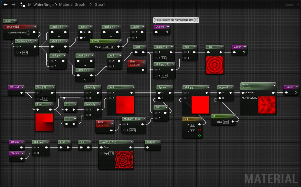Expand the 6,1 constant node chevron

point(200,119)
